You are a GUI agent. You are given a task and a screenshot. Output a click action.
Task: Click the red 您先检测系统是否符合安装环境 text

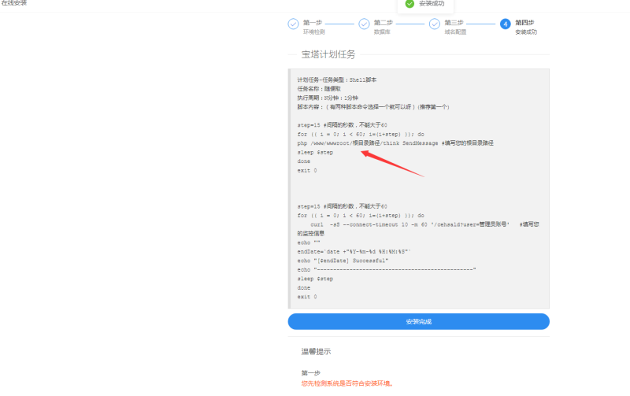pos(347,383)
